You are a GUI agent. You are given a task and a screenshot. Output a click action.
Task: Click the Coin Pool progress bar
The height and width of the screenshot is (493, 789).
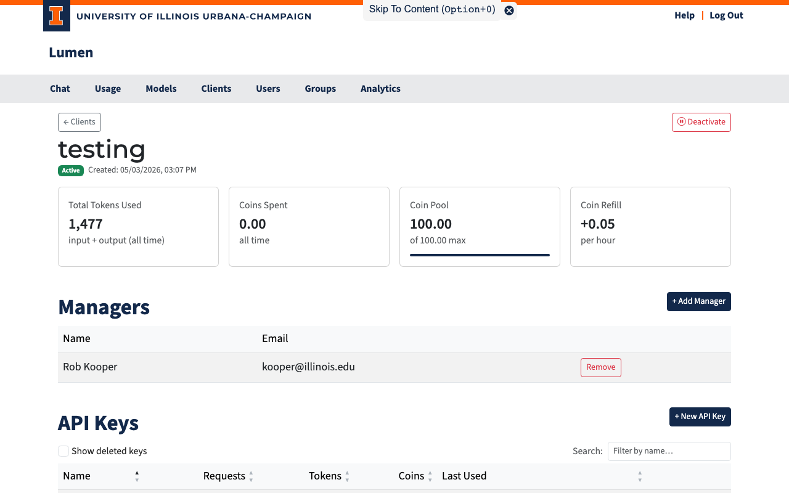480,255
